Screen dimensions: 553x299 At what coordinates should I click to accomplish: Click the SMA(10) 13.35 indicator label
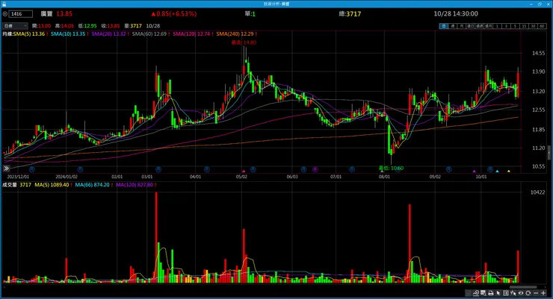click(x=68, y=34)
